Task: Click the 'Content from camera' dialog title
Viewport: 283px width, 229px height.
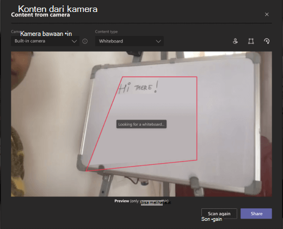Action: pyautogui.click(x=40, y=15)
